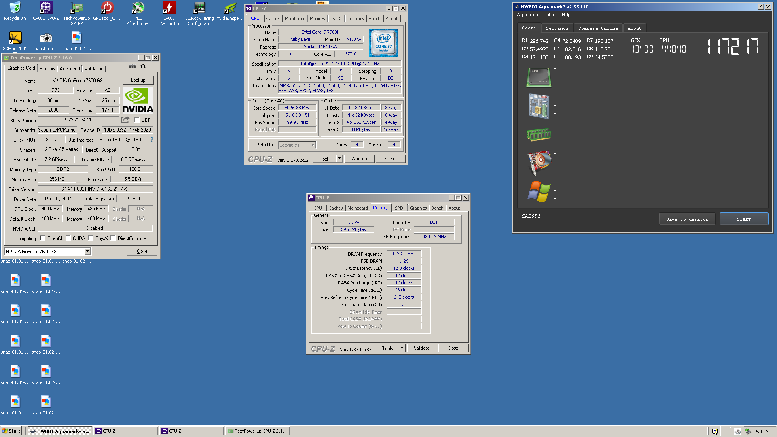The image size is (777, 437).
Task: Click the Windows Start button
Action: (x=11, y=431)
